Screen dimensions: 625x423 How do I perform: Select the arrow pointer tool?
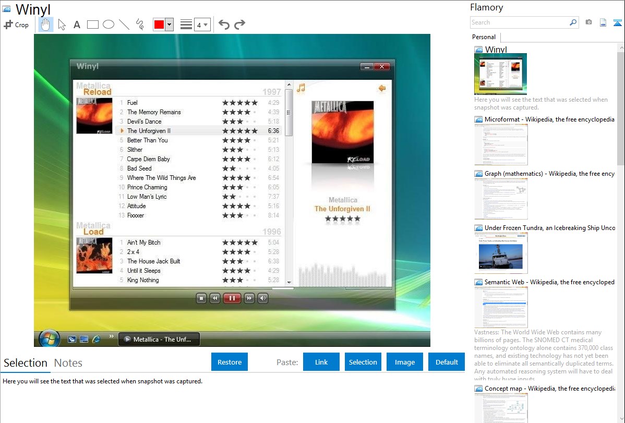click(62, 25)
